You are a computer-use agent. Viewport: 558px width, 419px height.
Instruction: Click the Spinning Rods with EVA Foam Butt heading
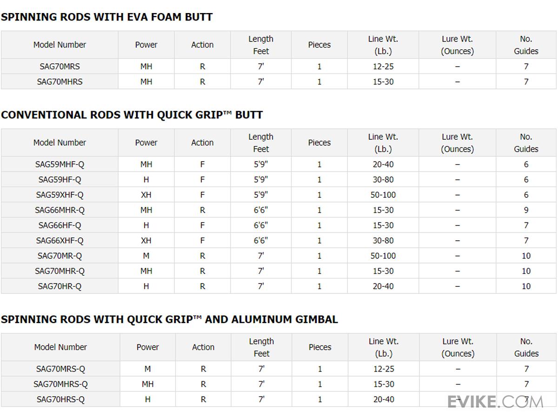coord(106,17)
